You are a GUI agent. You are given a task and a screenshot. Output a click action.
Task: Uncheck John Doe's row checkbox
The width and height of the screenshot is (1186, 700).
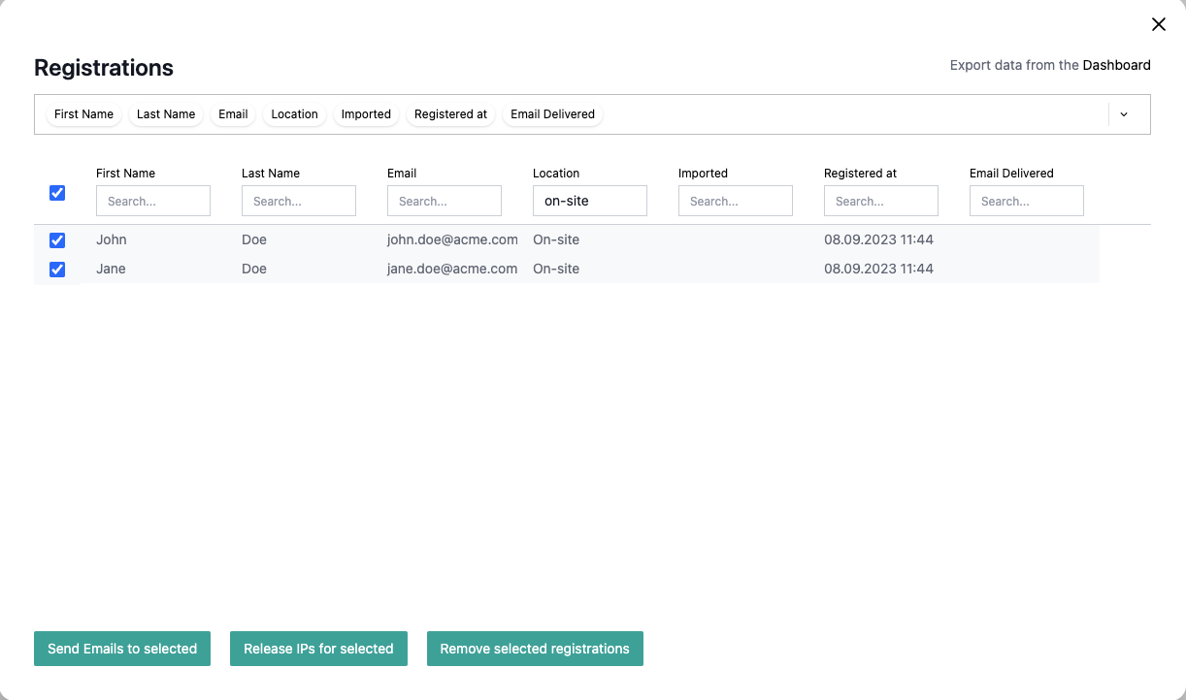tap(57, 239)
